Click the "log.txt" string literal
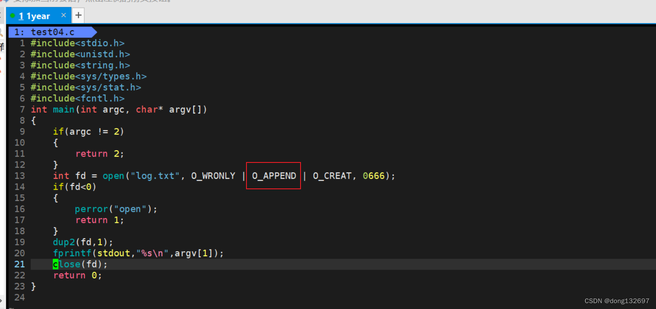 tap(155, 176)
